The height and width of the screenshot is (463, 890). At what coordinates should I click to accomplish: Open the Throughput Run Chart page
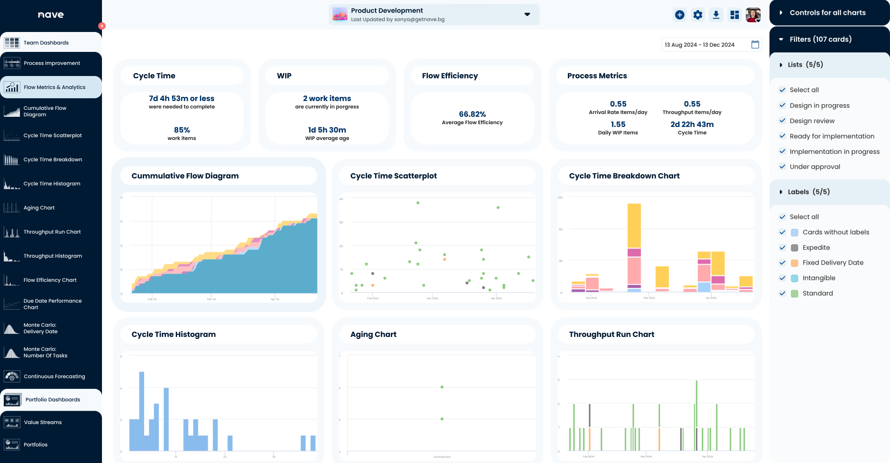click(52, 231)
